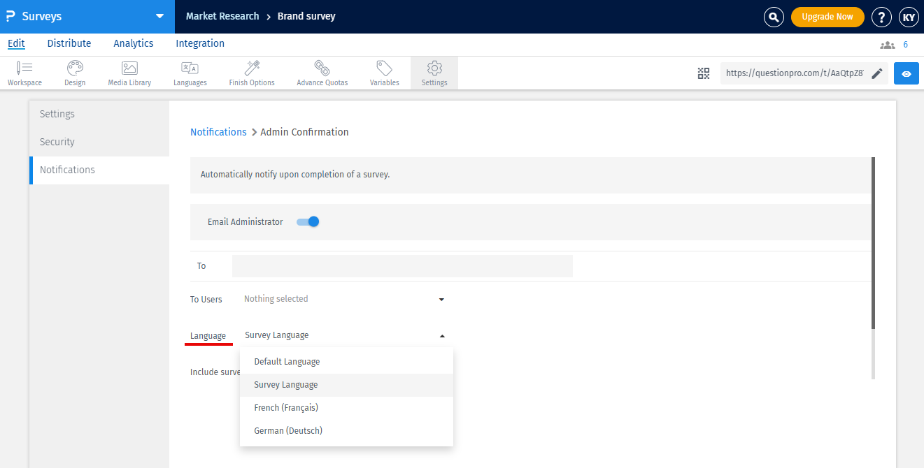The image size is (924, 468).
Task: Toggle the Email Administrator switch
Action: click(x=308, y=221)
